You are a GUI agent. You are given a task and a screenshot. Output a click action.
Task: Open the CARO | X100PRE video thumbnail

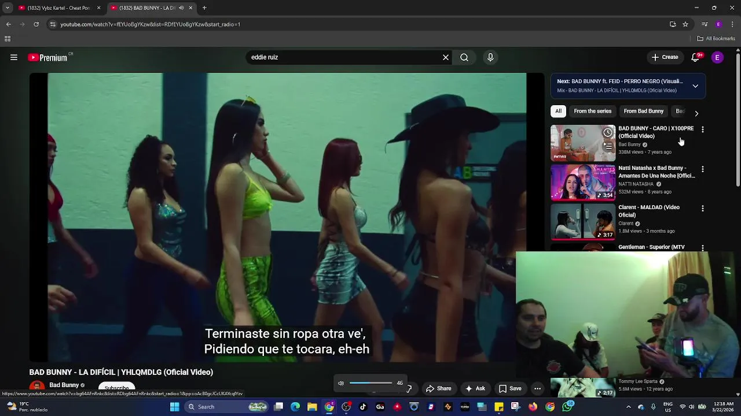(583, 143)
